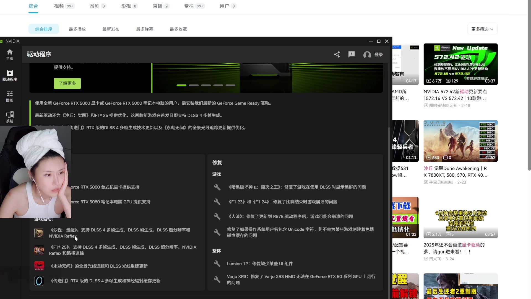Open uploader 四火飞 profile
The height and width of the screenshot is (299, 531).
click(435, 259)
